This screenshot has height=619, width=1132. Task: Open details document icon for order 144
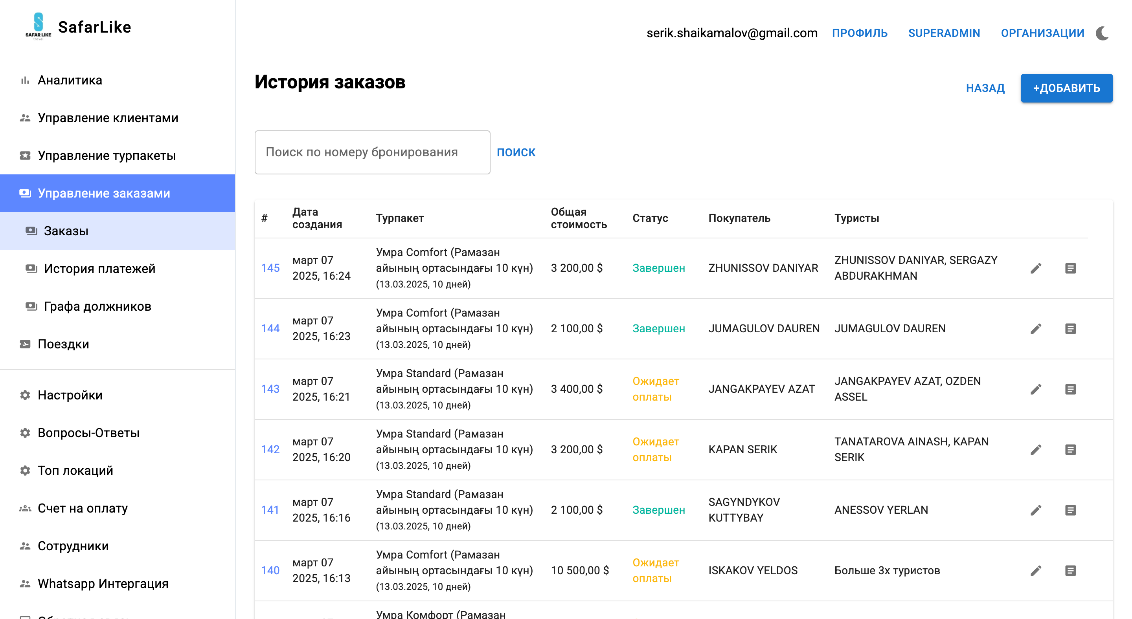[x=1070, y=329]
